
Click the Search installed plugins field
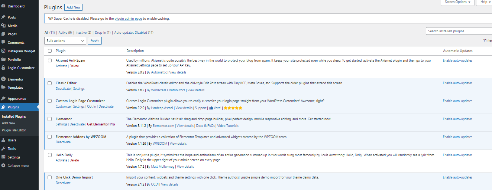pyautogui.click(x=459, y=31)
